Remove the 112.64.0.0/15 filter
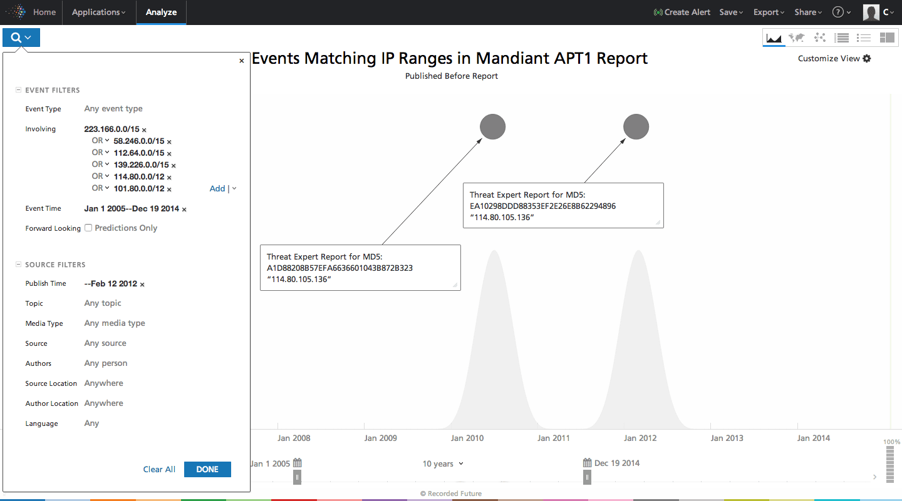The image size is (902, 501). point(169,154)
